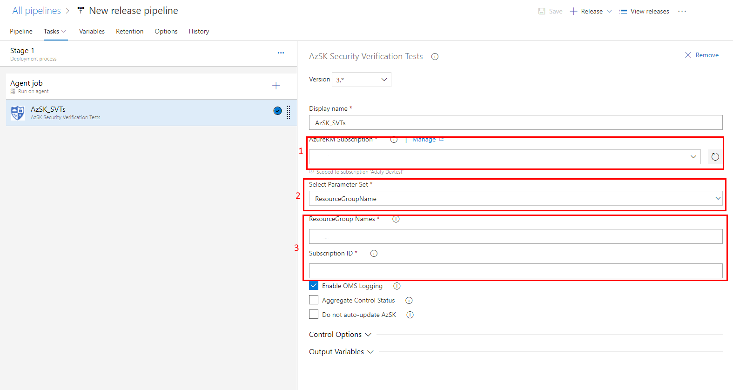The height and width of the screenshot is (390, 733).
Task: Switch to the Retention tab
Action: point(130,31)
